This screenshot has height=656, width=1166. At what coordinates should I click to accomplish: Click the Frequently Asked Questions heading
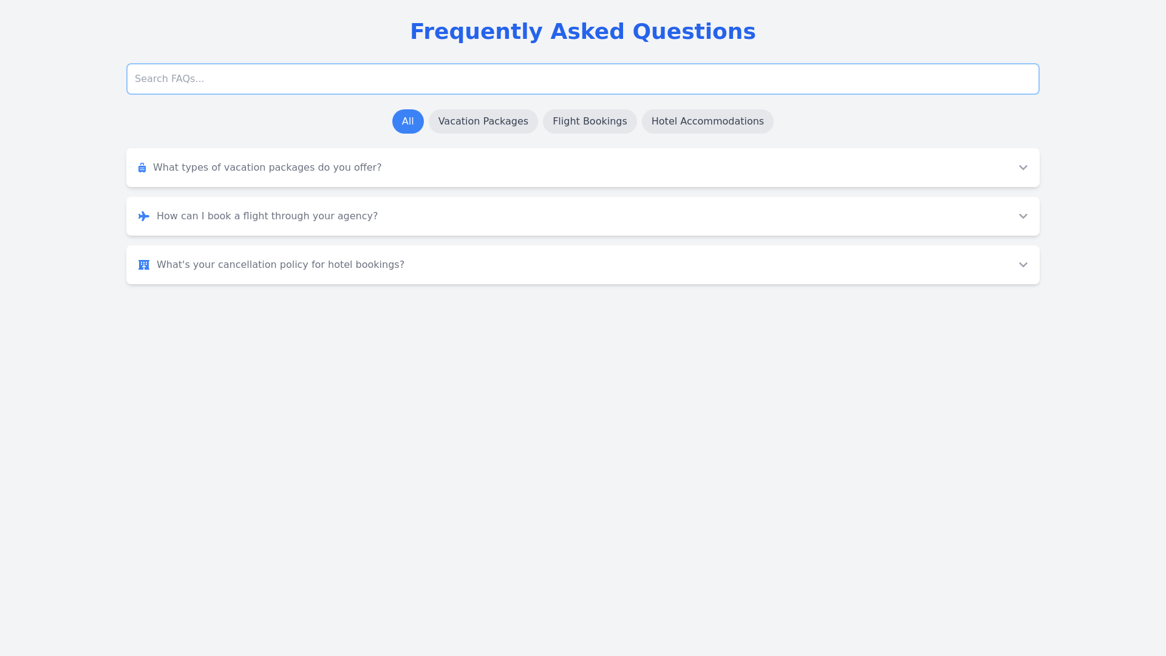tap(582, 32)
